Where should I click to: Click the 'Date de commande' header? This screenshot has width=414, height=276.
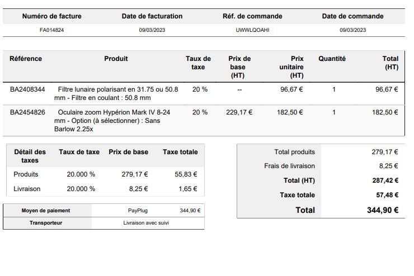(352, 16)
